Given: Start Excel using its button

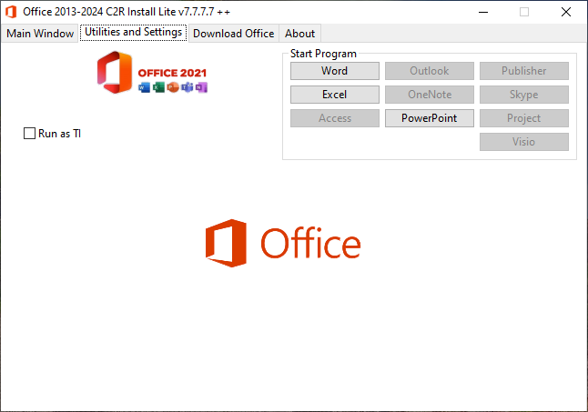Looking at the screenshot, I should (x=334, y=95).
